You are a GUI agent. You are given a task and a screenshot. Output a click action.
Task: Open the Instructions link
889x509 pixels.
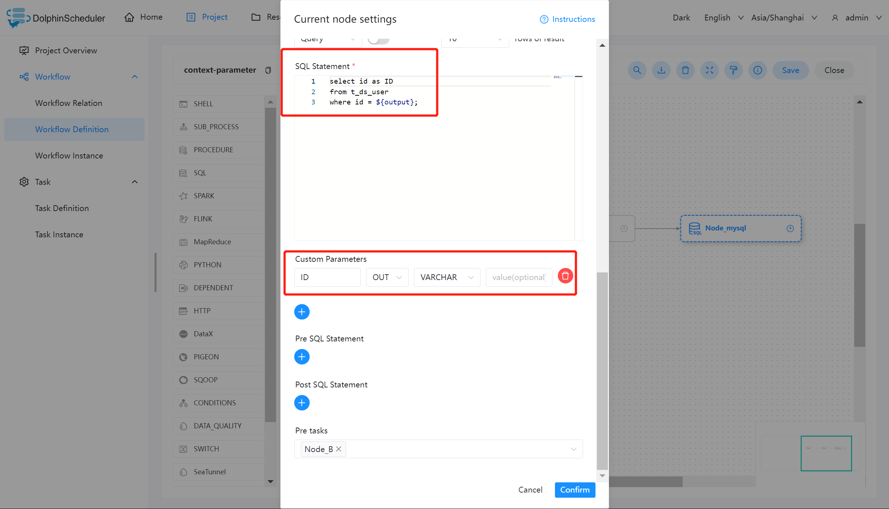[567, 19]
